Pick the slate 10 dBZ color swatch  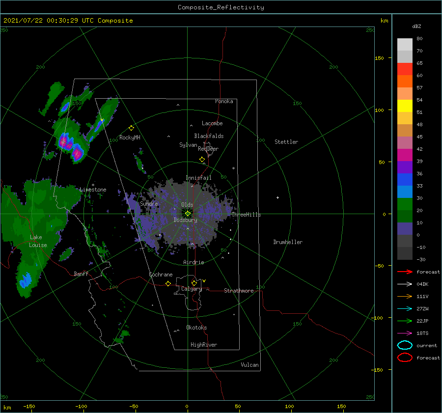pos(405,228)
